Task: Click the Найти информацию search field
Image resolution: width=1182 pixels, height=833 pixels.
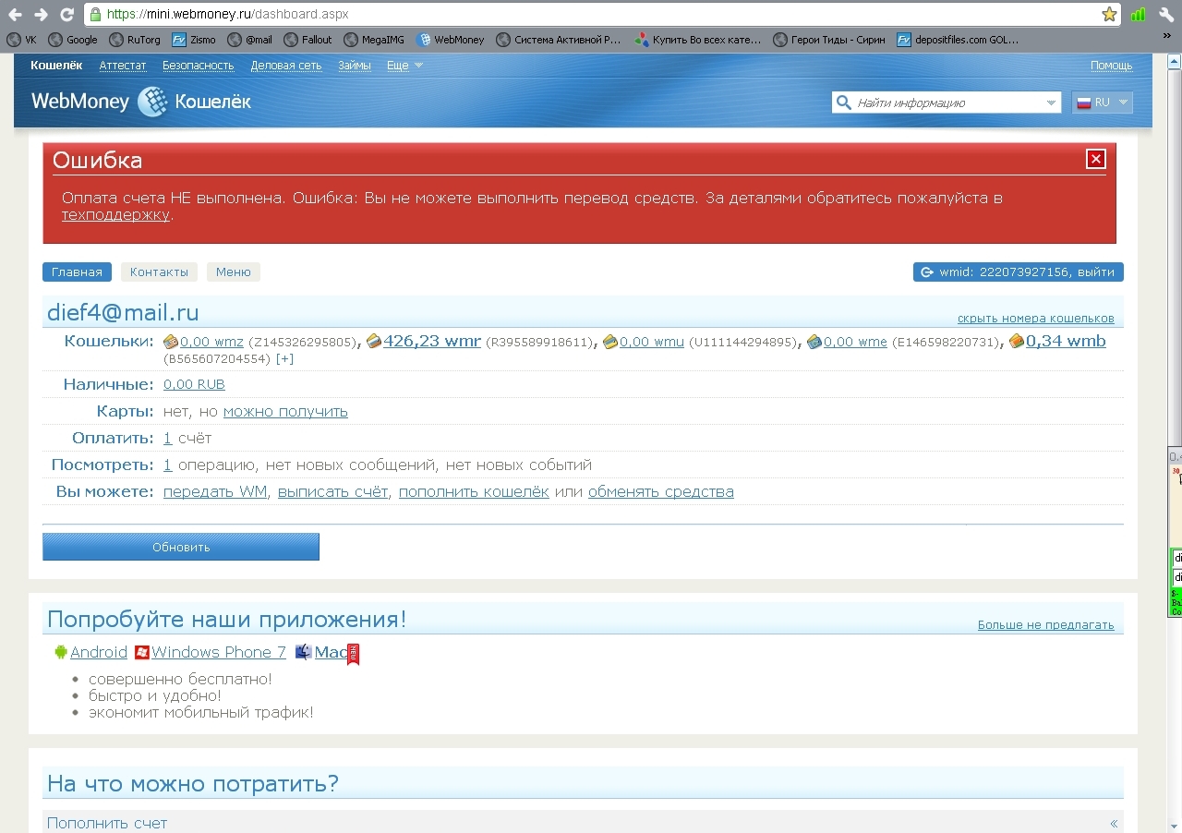Action: pyautogui.click(x=947, y=103)
